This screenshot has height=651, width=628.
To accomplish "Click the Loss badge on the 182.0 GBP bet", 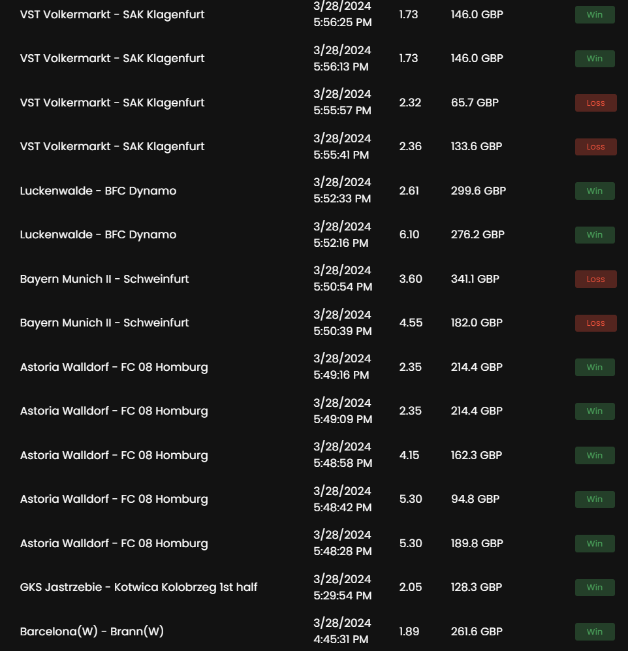I will (x=595, y=323).
